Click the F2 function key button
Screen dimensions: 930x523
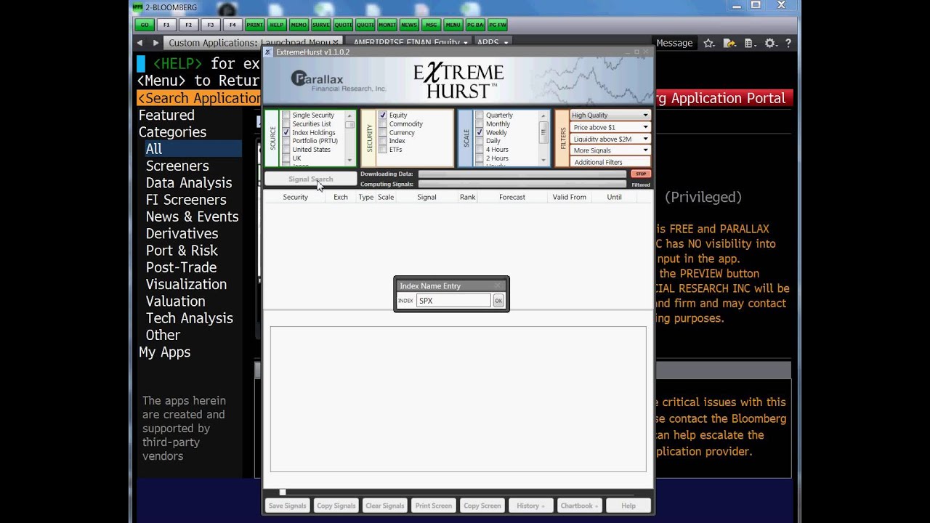point(188,25)
